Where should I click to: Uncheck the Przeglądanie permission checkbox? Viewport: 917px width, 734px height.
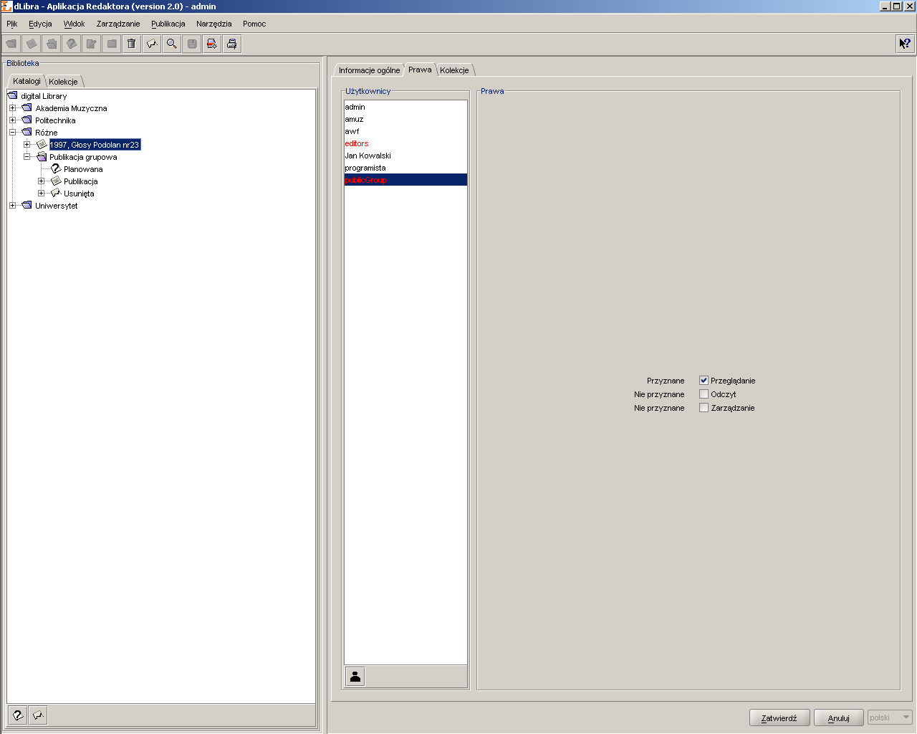(704, 381)
